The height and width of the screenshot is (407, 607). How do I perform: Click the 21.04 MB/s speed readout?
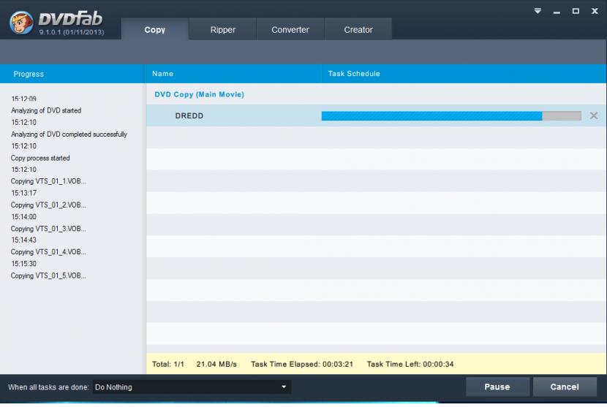point(216,364)
